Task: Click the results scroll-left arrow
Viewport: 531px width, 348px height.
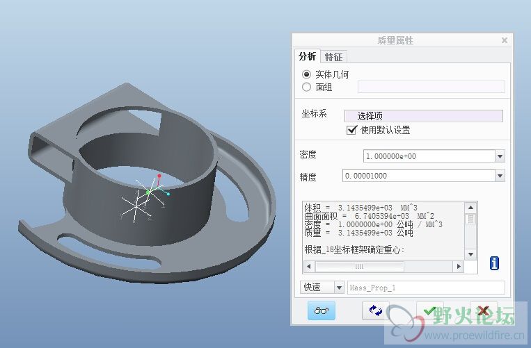Action: click(x=309, y=266)
